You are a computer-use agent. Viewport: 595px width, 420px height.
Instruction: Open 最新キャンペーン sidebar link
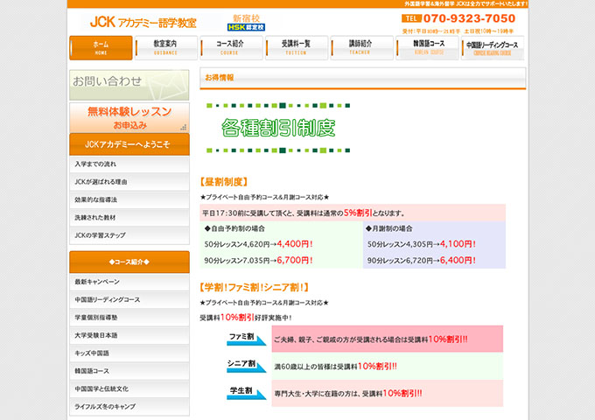(129, 282)
